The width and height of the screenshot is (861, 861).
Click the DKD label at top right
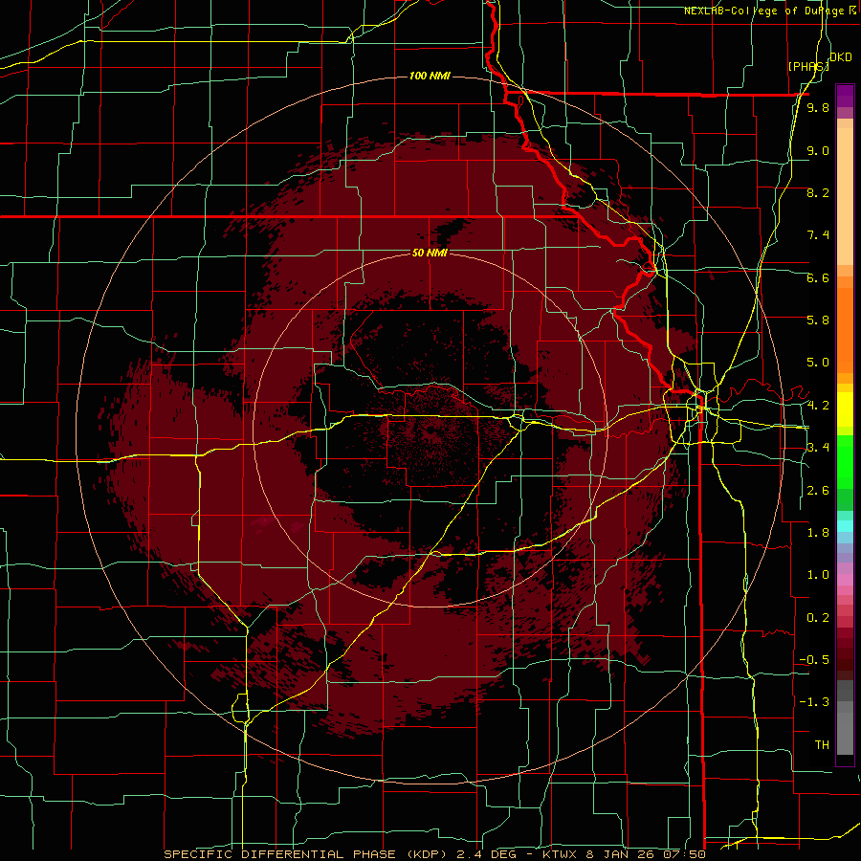coord(841,57)
